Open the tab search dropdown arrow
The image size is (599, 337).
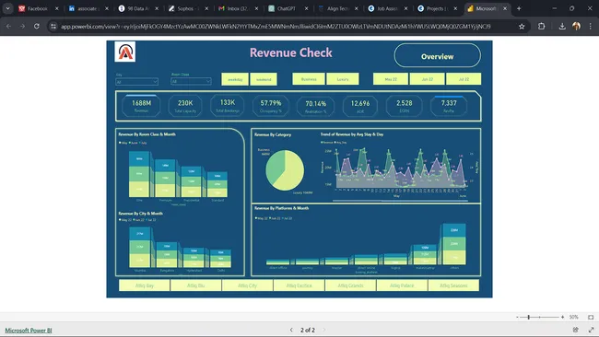click(x=7, y=8)
